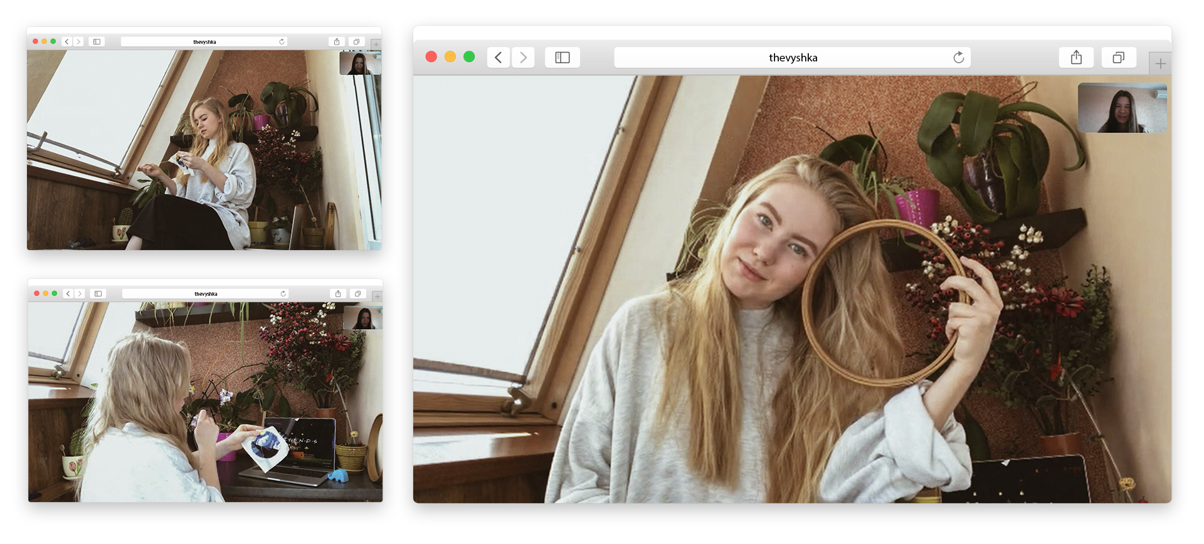
Task: Show tab overview in the large browser window
Action: pos(1118,58)
